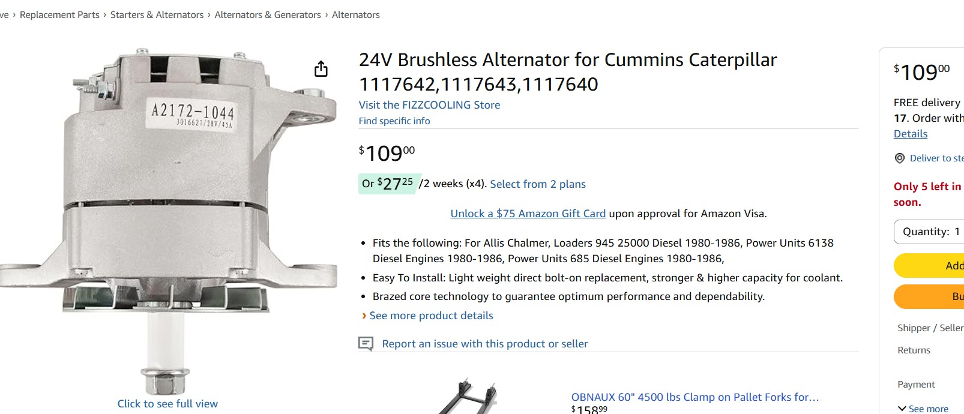Image resolution: width=964 pixels, height=414 pixels.
Task: Open the Alternators breadcrumb category
Action: point(355,15)
